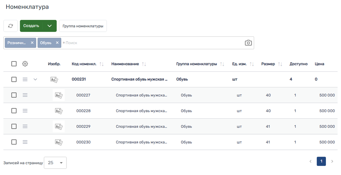Click the Создать button
This screenshot has width=341, height=175.
tap(32, 26)
